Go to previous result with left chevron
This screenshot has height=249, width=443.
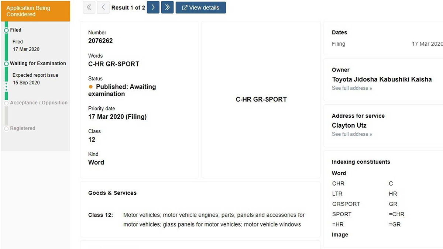click(x=103, y=7)
